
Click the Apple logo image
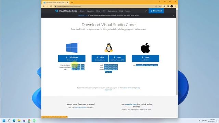145,48
